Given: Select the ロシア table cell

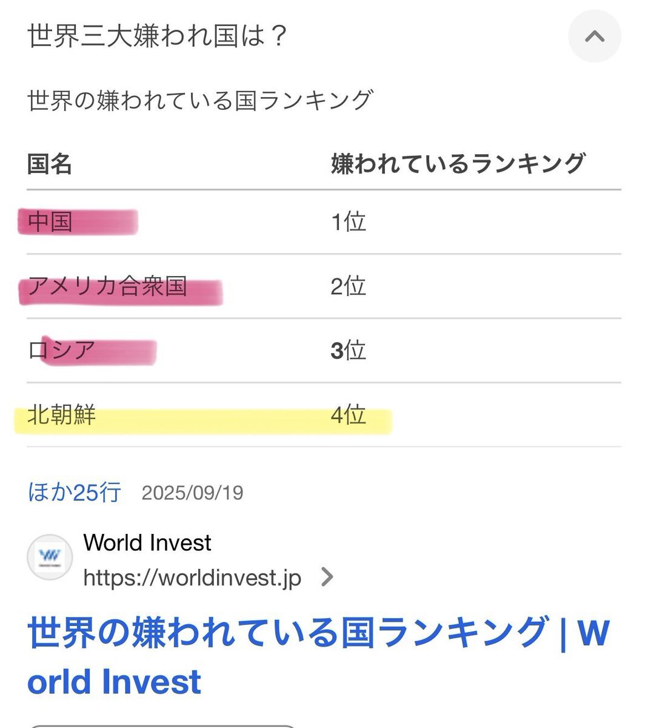Looking at the screenshot, I should pyautogui.click(x=62, y=351).
